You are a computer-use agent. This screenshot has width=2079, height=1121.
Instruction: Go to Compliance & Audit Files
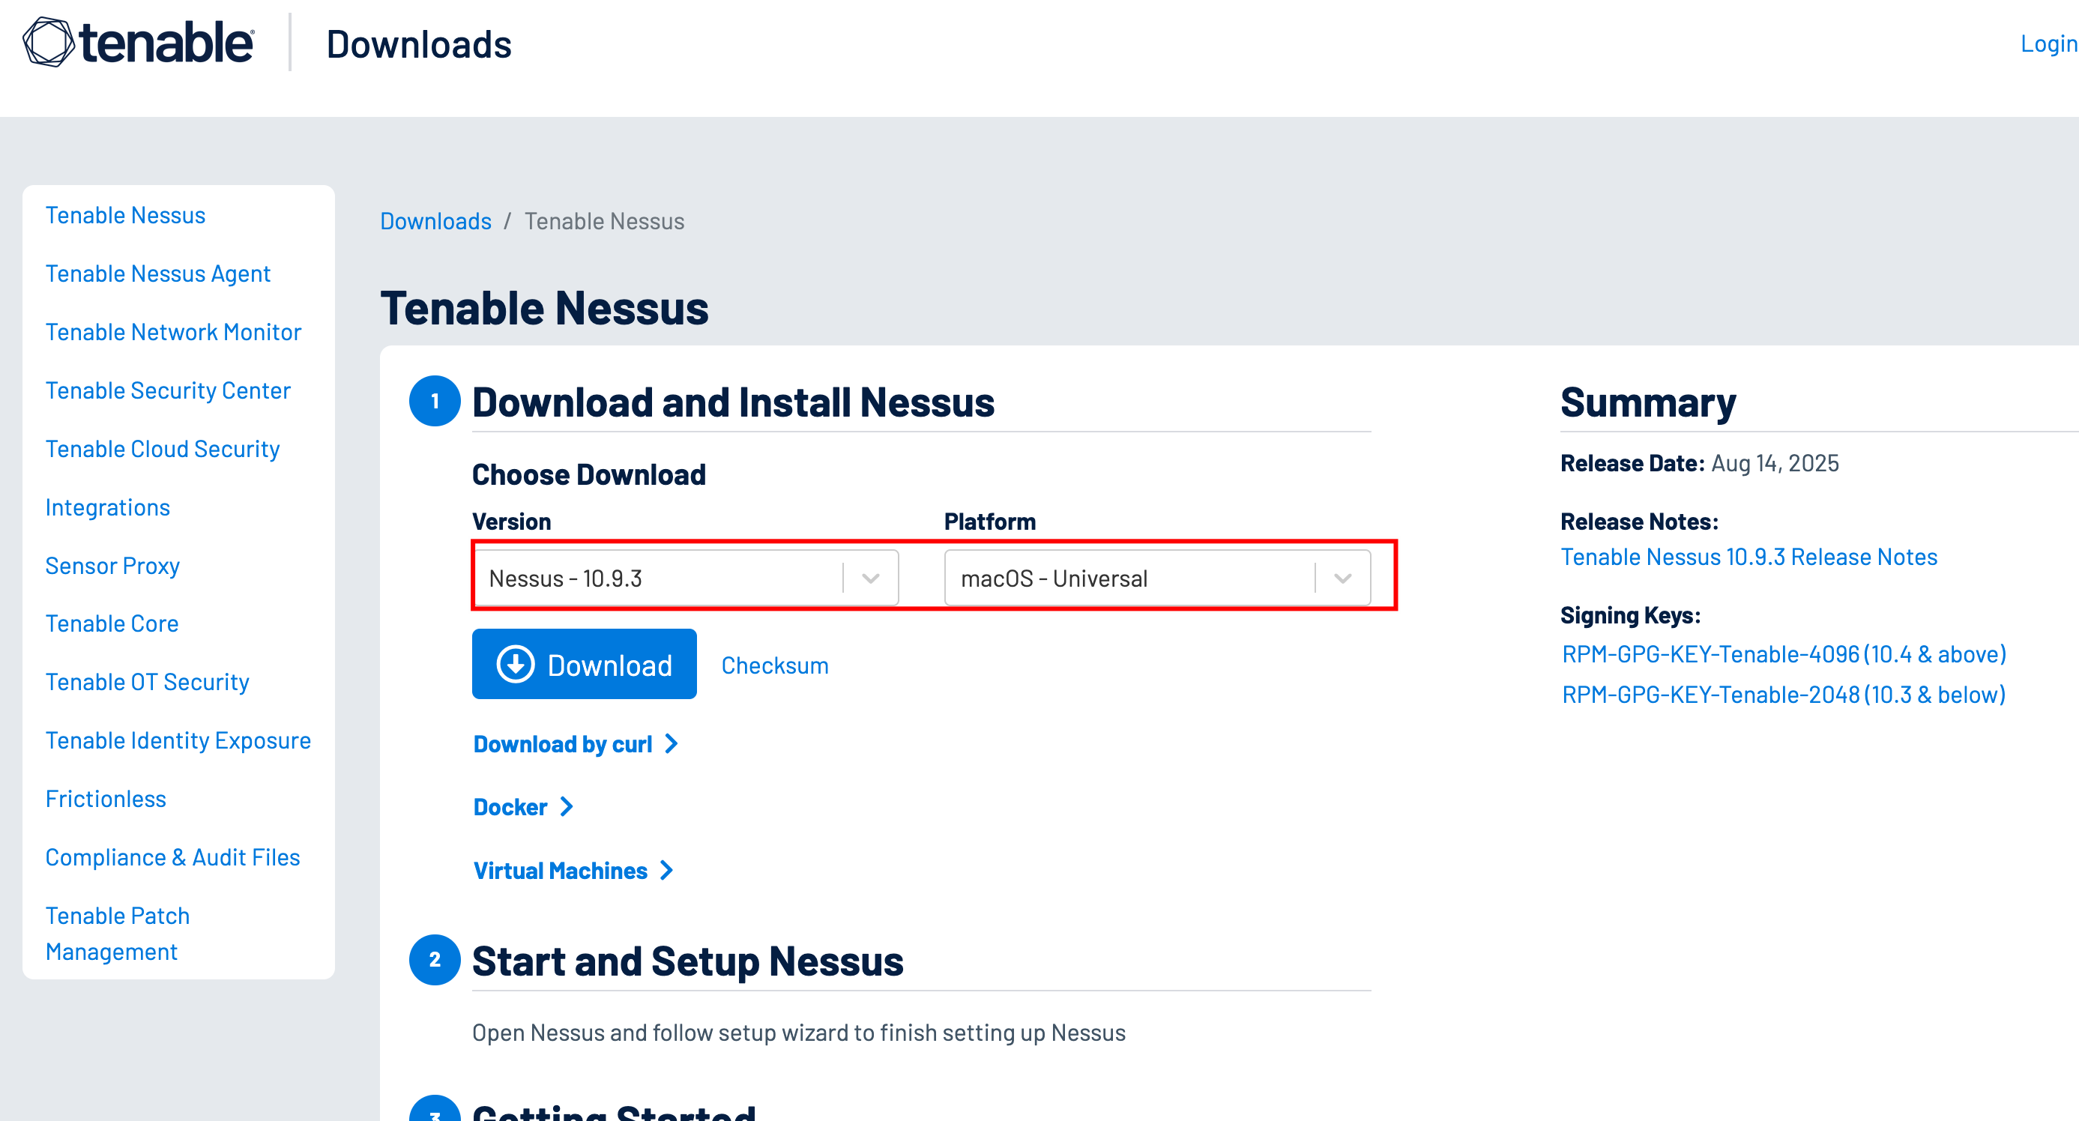(172, 857)
